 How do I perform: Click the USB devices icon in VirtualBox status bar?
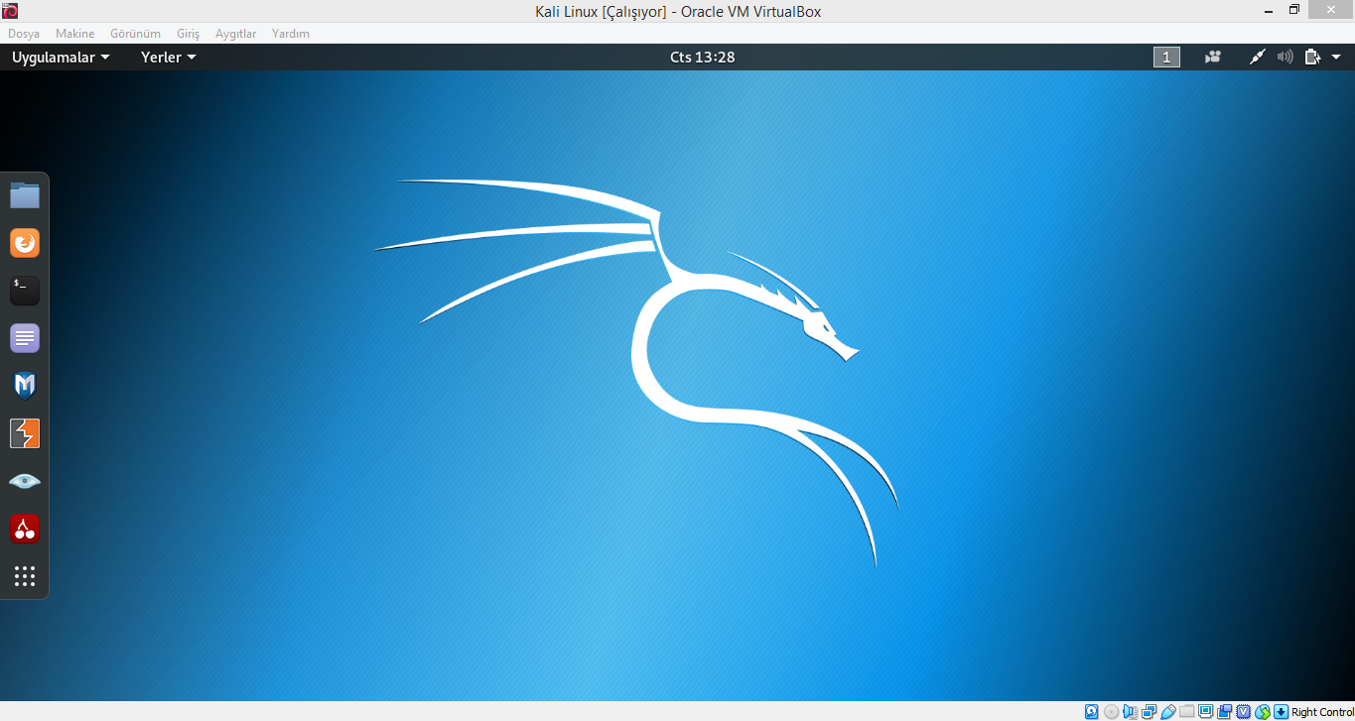point(1168,712)
